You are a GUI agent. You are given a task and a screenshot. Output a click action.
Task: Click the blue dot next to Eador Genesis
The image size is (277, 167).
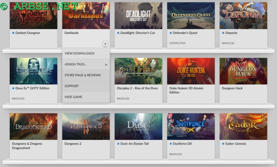coord(223,144)
